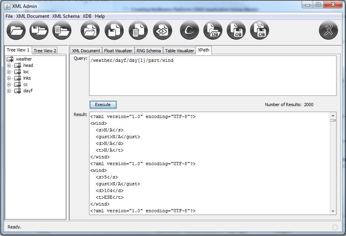Select the XPath tab
The image size is (346, 236).
click(203, 50)
